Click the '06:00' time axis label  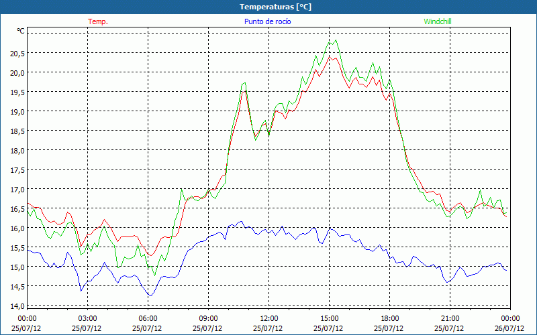tap(148, 319)
